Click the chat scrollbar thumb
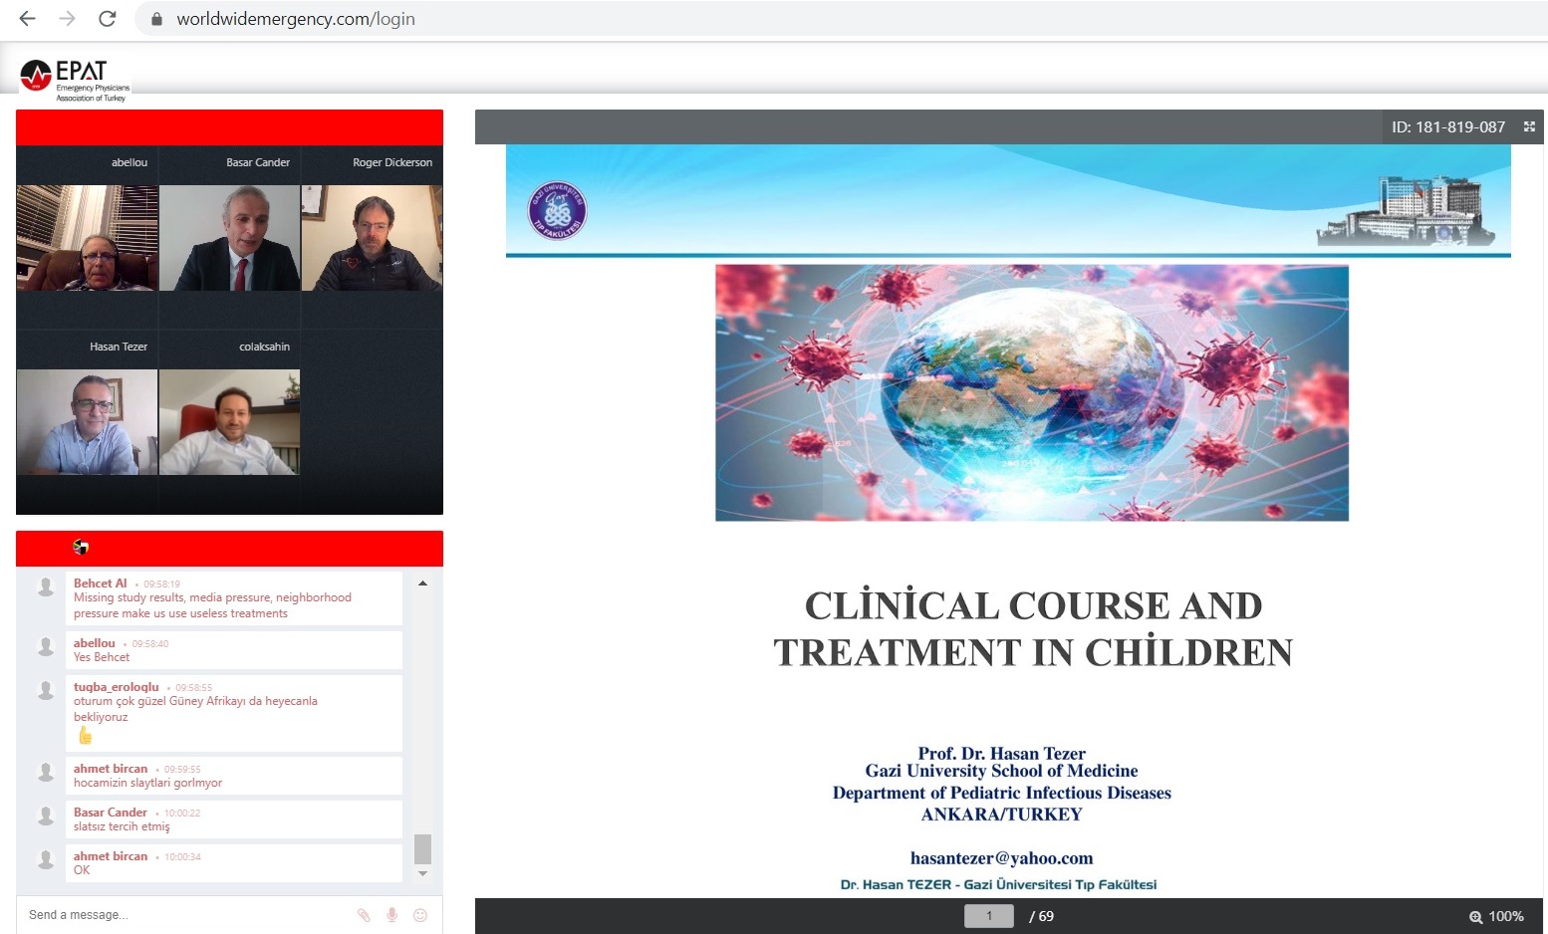The width and height of the screenshot is (1548, 934). pos(422,849)
